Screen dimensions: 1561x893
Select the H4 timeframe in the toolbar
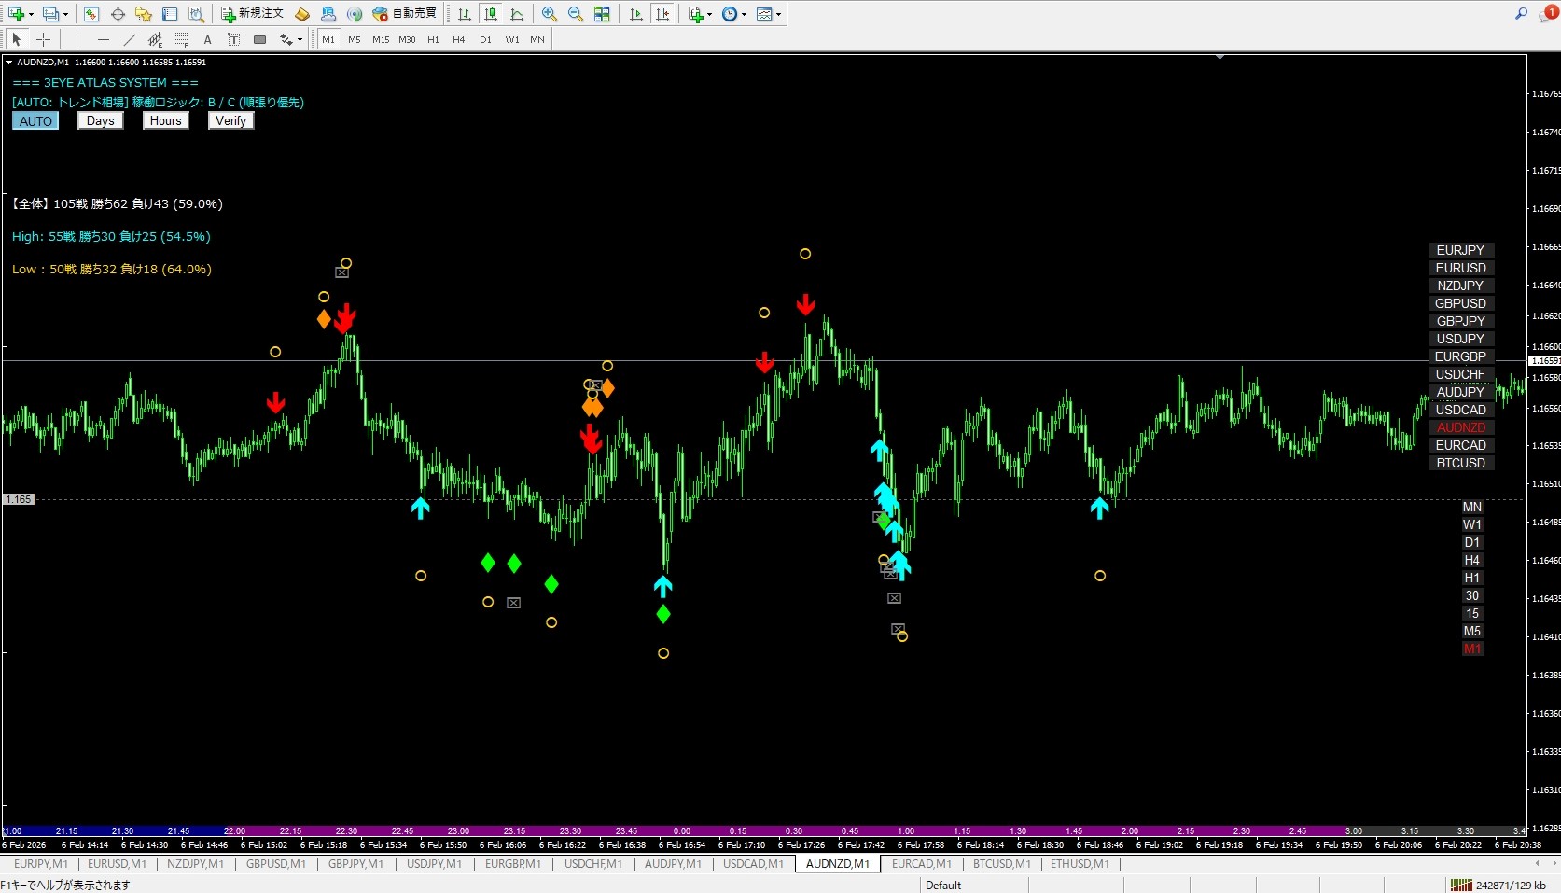point(458,39)
